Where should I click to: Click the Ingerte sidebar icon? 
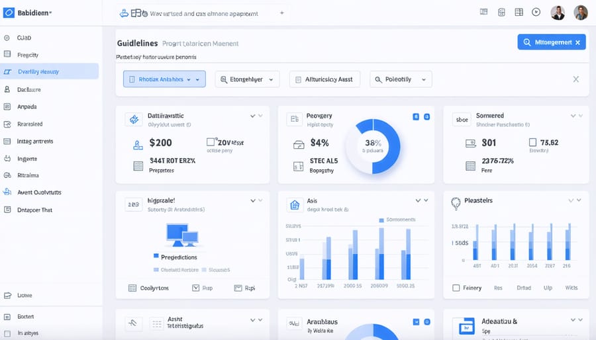point(7,159)
